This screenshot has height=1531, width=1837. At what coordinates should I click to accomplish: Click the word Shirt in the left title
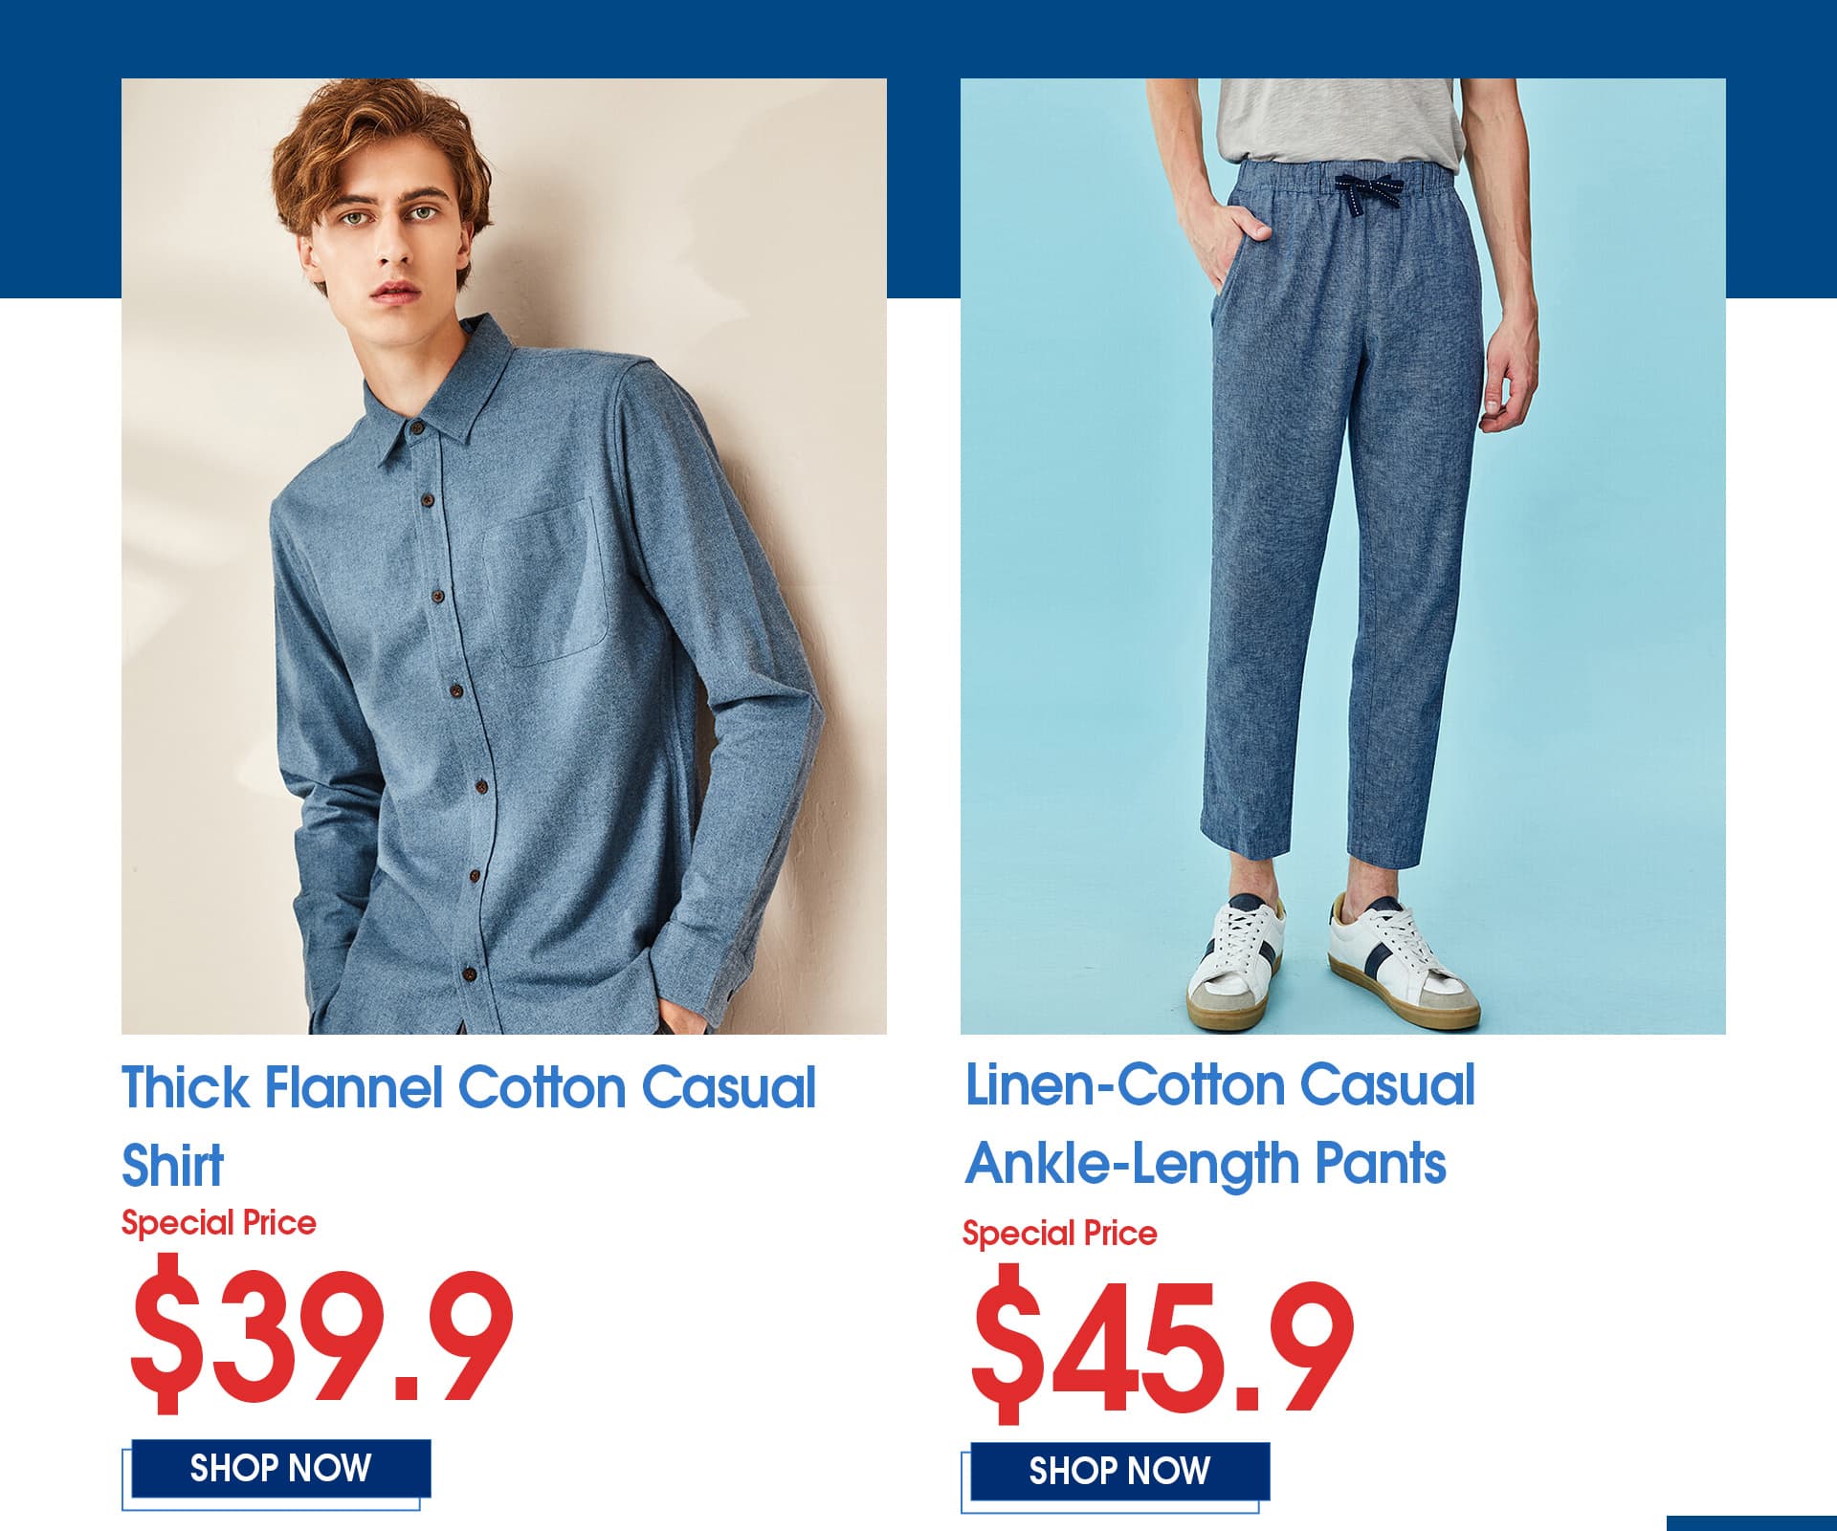click(173, 1165)
